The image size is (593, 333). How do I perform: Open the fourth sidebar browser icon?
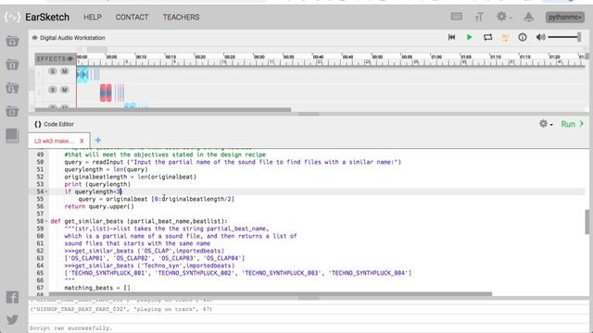pyautogui.click(x=12, y=111)
